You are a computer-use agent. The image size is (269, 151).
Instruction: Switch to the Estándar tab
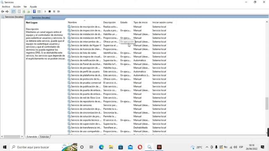click(45, 137)
